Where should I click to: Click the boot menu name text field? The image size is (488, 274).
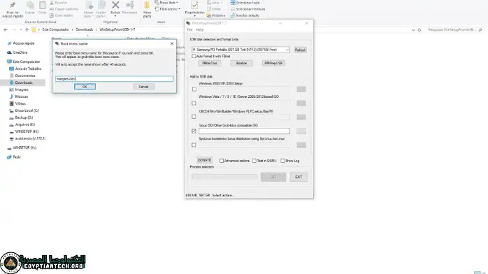pyautogui.click(x=114, y=79)
